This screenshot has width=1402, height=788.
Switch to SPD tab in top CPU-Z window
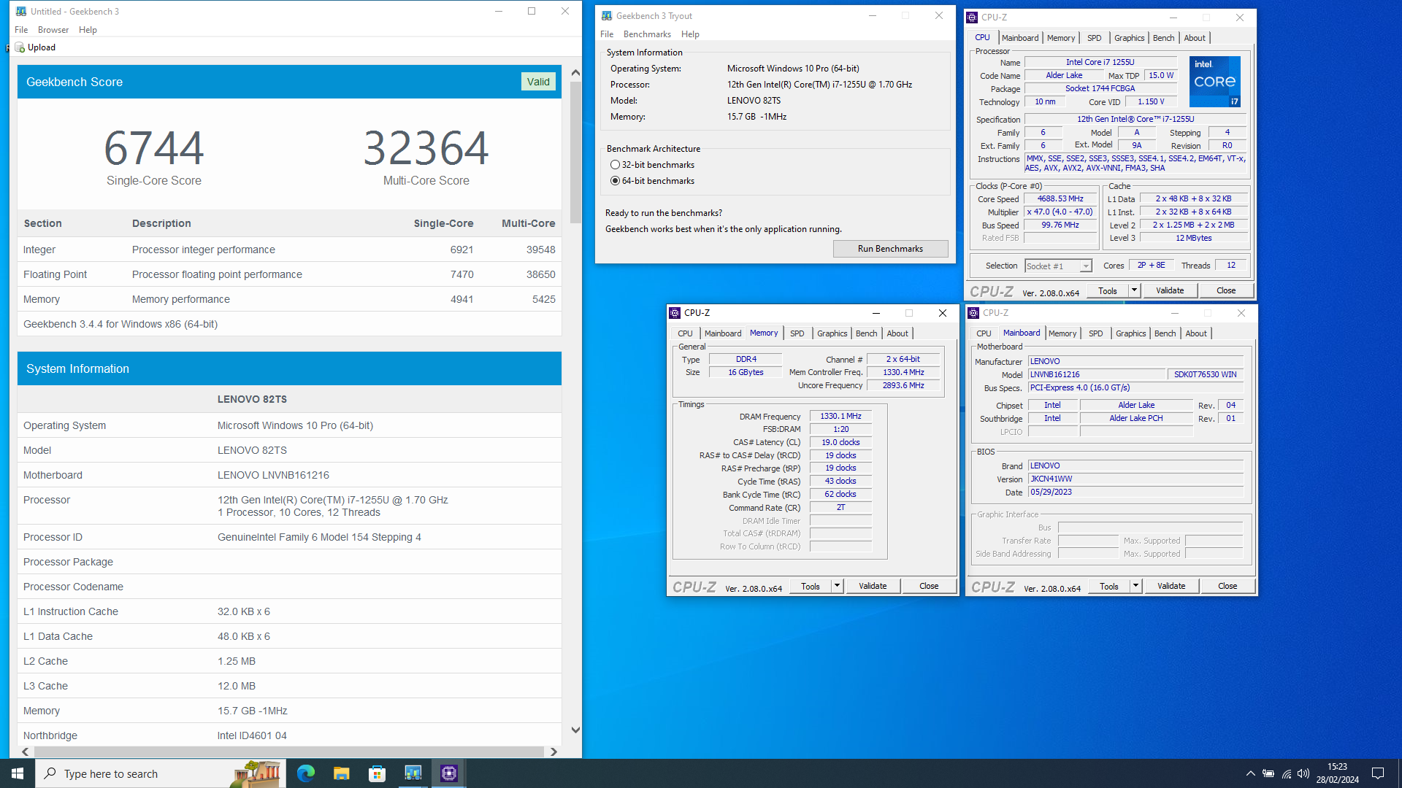point(1094,38)
